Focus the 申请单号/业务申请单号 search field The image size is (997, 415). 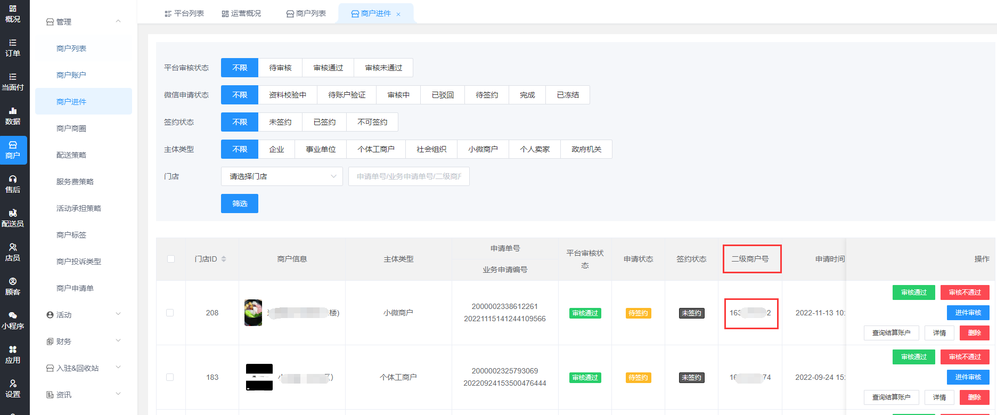pyautogui.click(x=409, y=176)
